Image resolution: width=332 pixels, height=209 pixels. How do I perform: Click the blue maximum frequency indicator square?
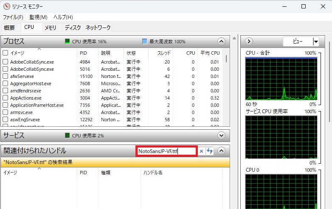[x=145, y=42]
